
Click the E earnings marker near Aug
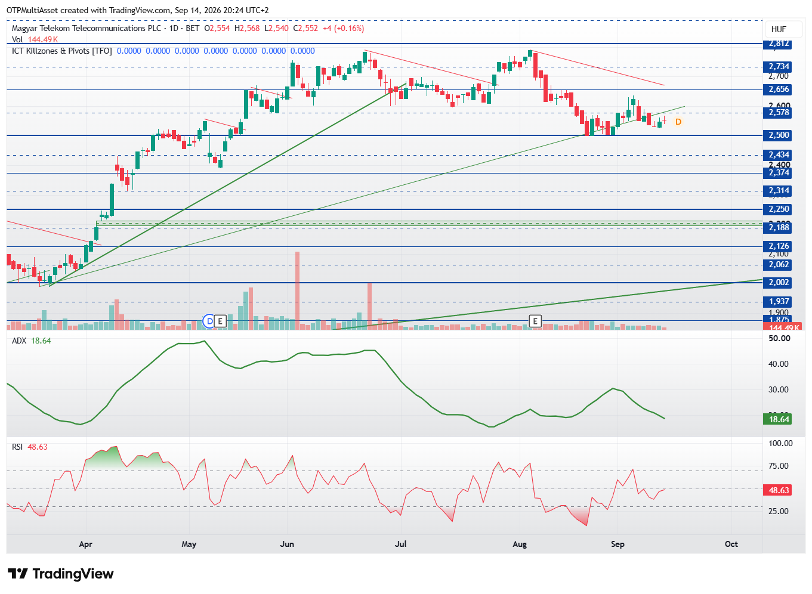(535, 321)
